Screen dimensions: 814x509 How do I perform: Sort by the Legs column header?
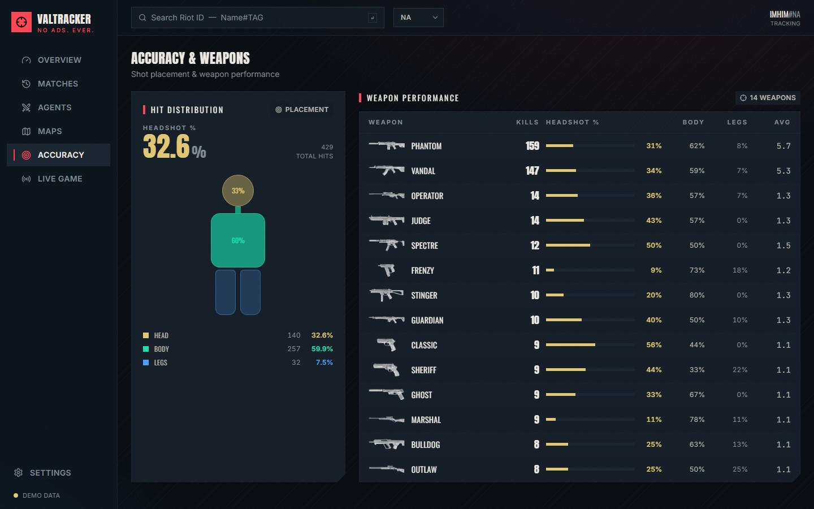(737, 122)
